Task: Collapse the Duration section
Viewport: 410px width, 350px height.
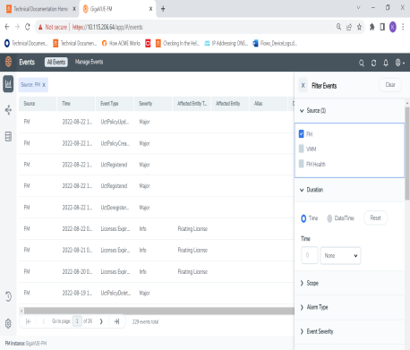Action: [312, 190]
